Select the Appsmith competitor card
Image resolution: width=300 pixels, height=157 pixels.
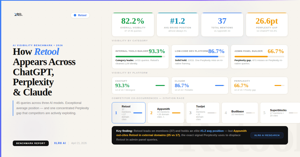click(x=165, y=113)
